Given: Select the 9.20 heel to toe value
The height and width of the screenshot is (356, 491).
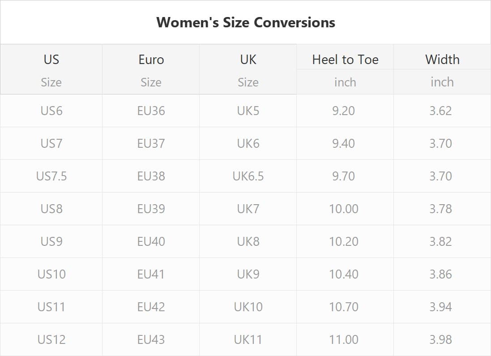Looking at the screenshot, I should pos(344,111).
